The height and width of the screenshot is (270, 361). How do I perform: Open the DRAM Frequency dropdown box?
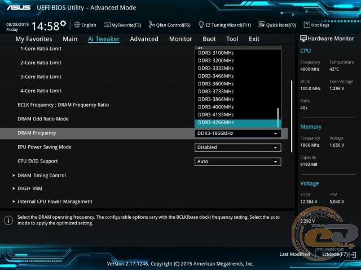pyautogui.click(x=238, y=133)
